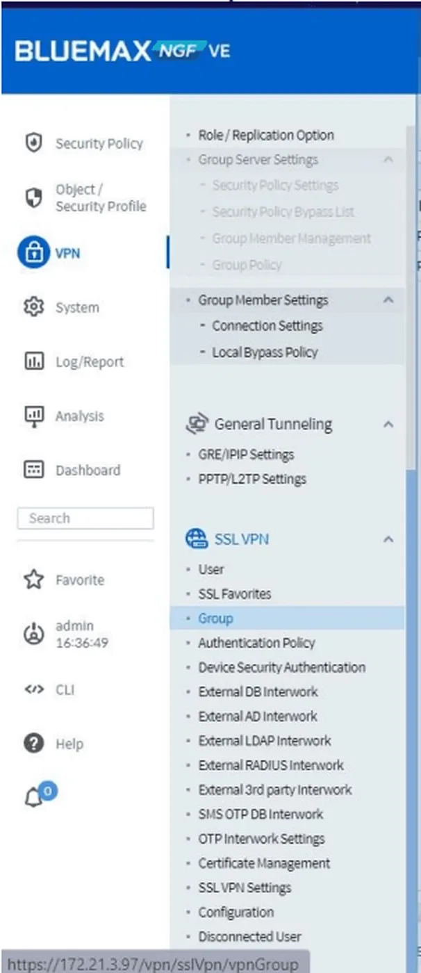Open OTP Interwork Settings

261,839
